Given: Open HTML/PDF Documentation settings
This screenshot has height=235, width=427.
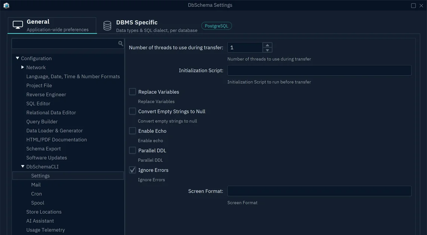Looking at the screenshot, I should (x=56, y=140).
